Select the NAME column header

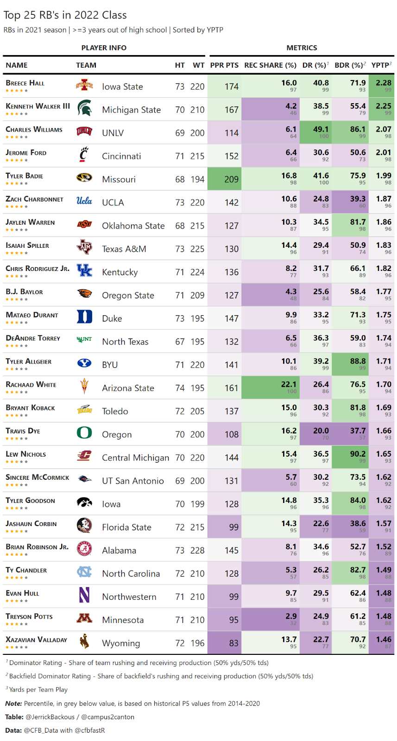pyautogui.click(x=17, y=65)
